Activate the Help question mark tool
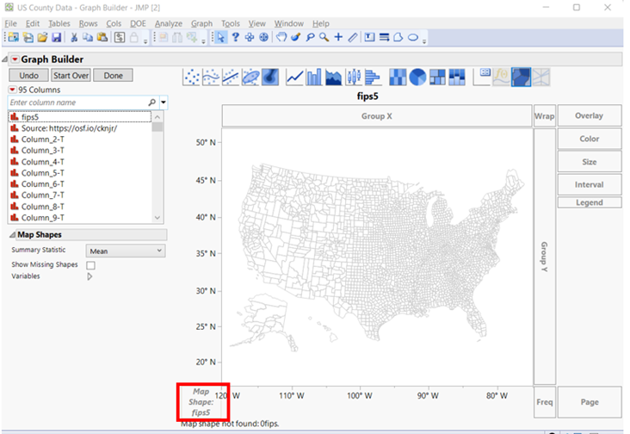The image size is (630, 434). (x=236, y=37)
